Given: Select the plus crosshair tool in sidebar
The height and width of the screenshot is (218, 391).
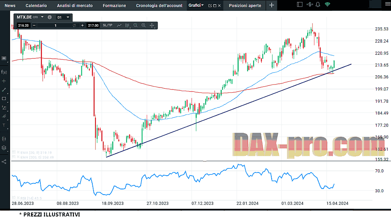Looking at the screenshot, I should (4, 81).
